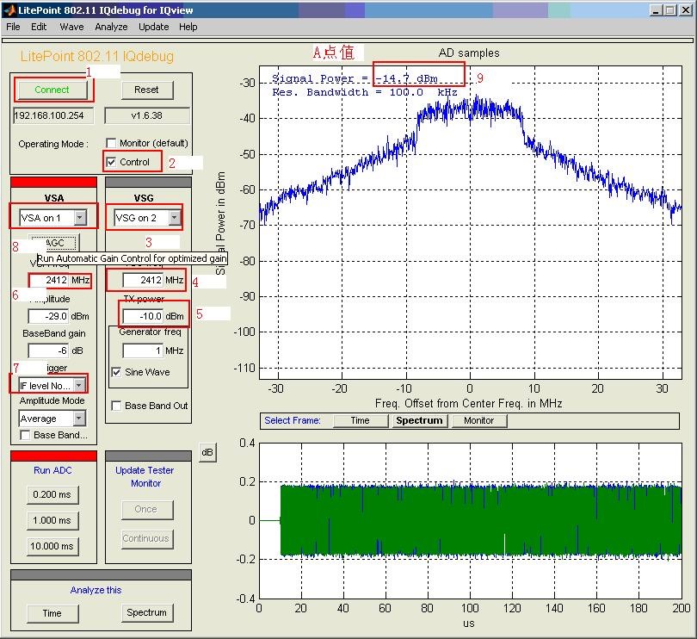Switch to the Spectrum frame view
The width and height of the screenshot is (697, 639).
click(x=418, y=420)
